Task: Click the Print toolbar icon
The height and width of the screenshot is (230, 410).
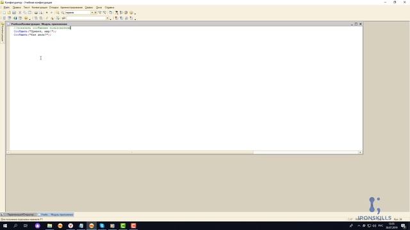Action: coord(36,13)
